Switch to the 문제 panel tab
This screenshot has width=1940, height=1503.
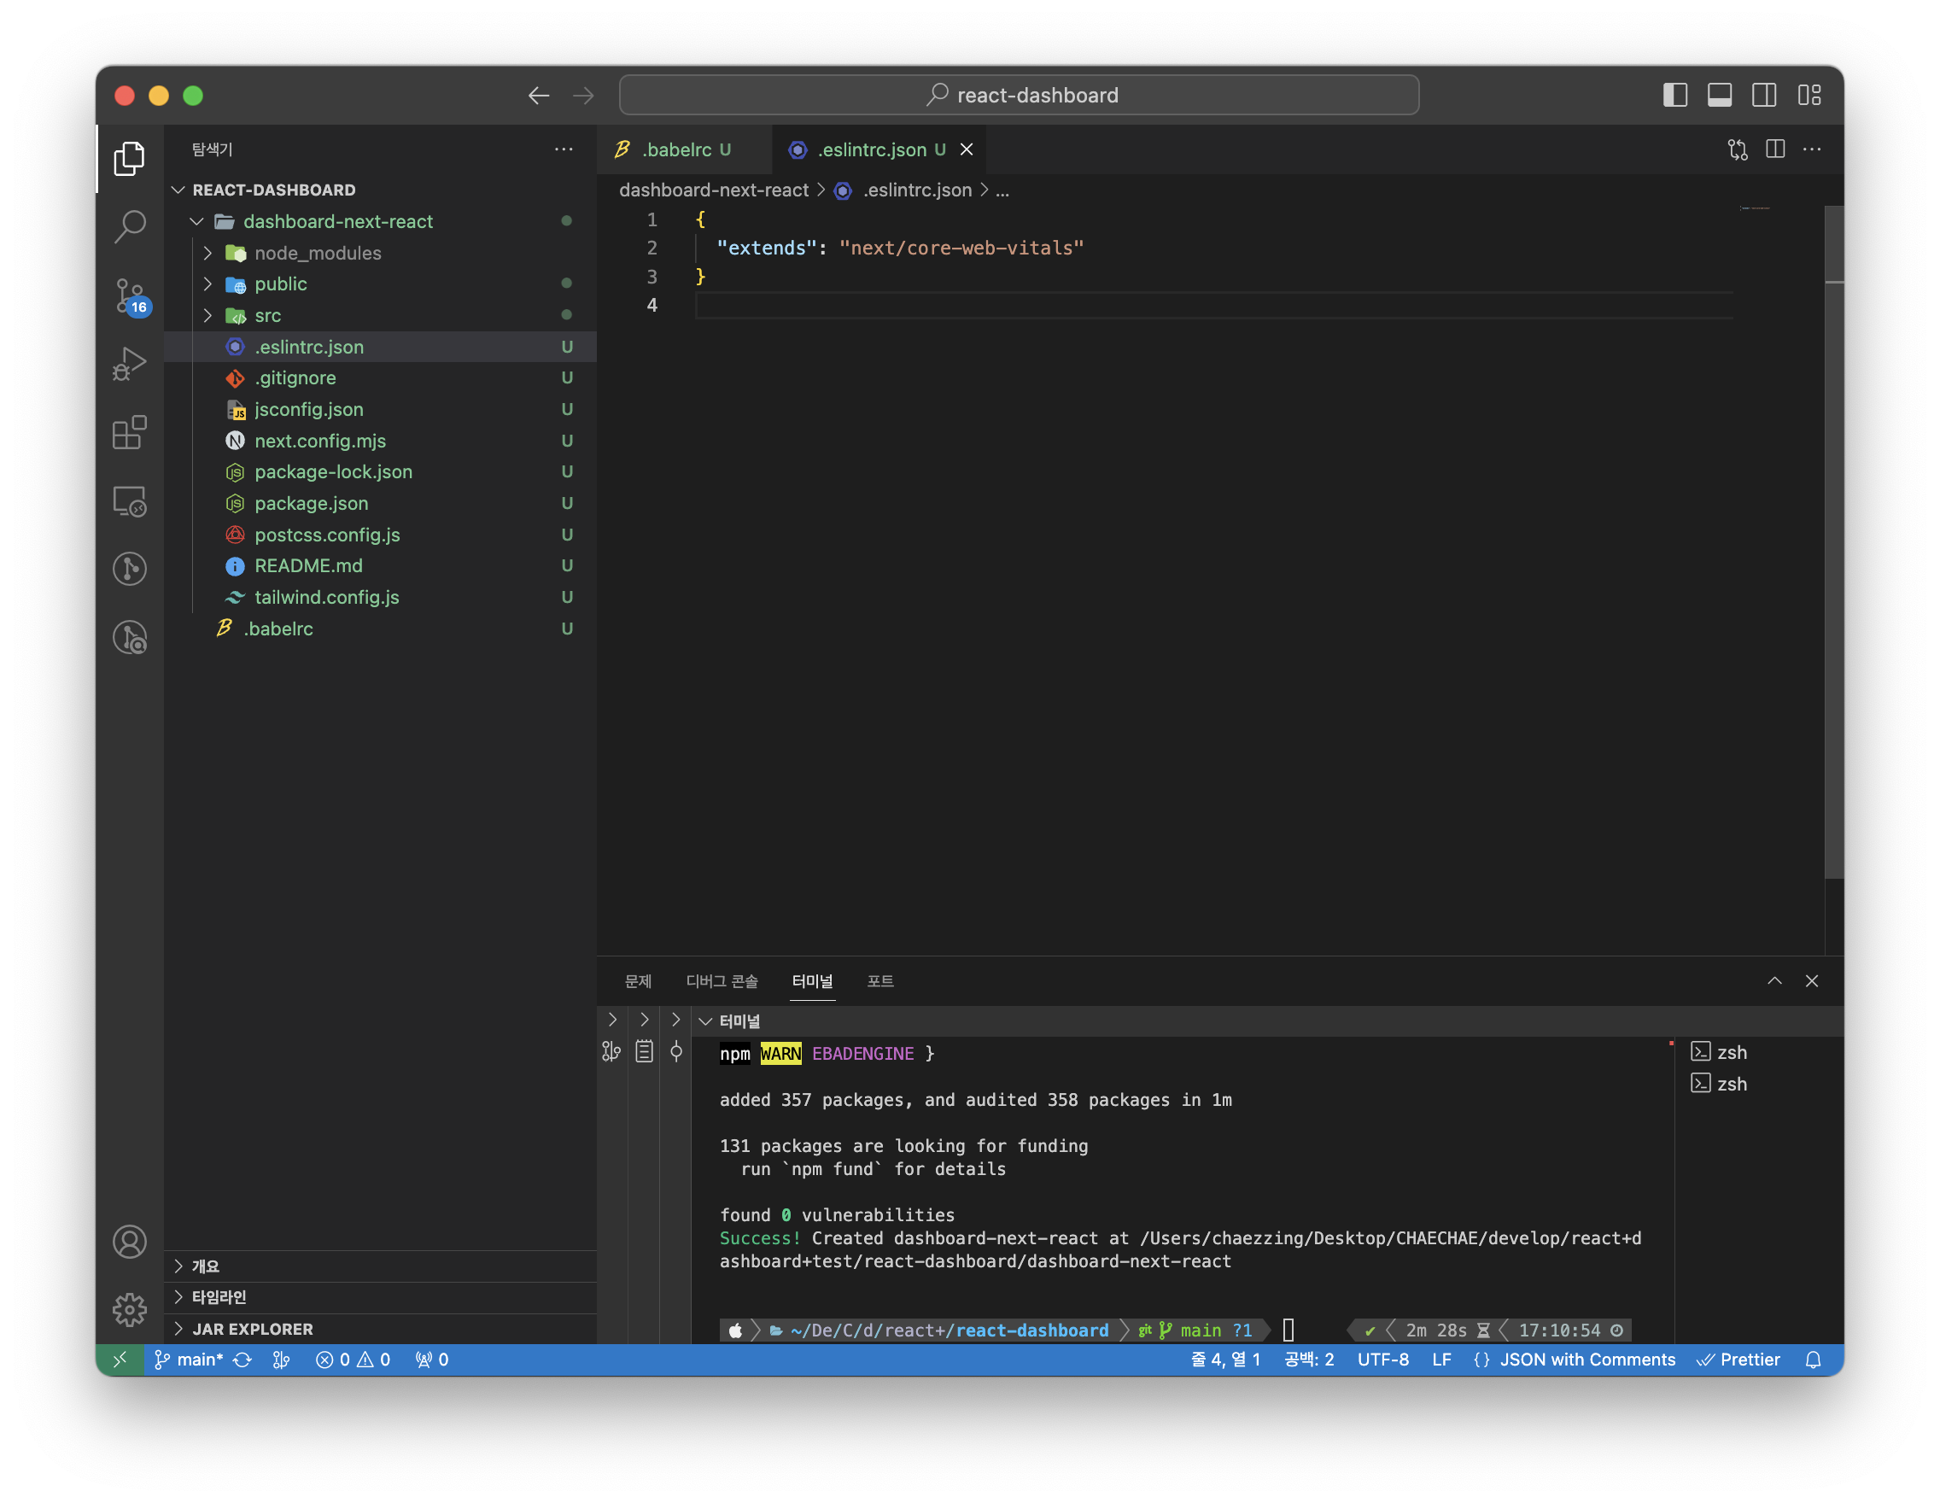[x=638, y=980]
